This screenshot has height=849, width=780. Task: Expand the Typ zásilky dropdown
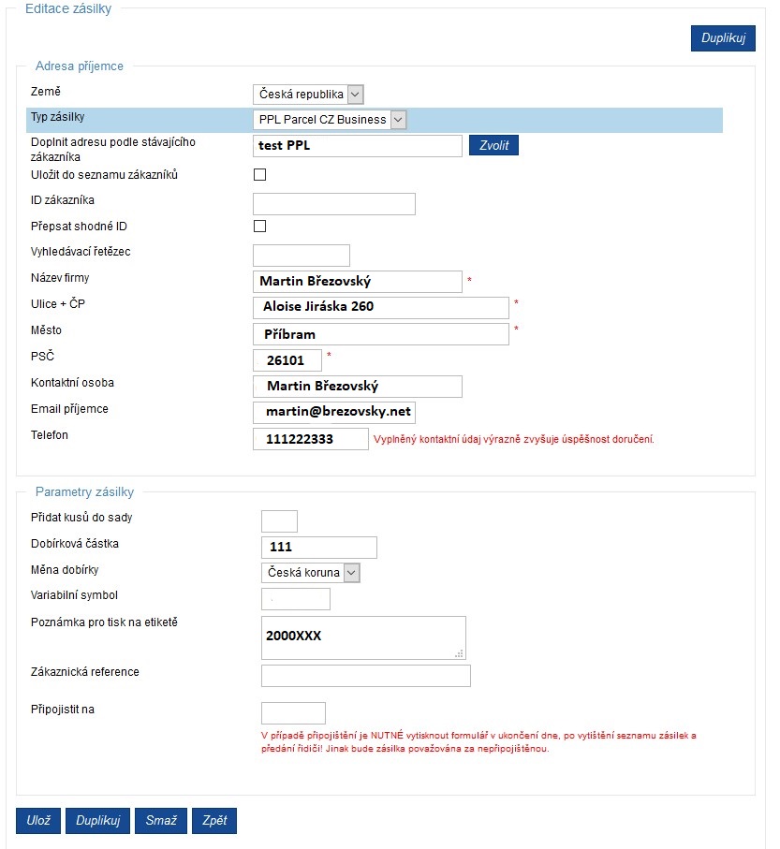coord(330,120)
